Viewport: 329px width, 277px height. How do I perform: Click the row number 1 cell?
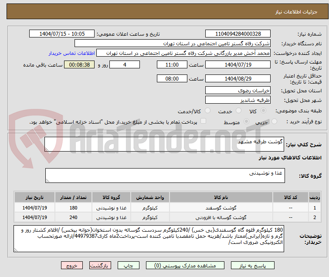pos(315,208)
